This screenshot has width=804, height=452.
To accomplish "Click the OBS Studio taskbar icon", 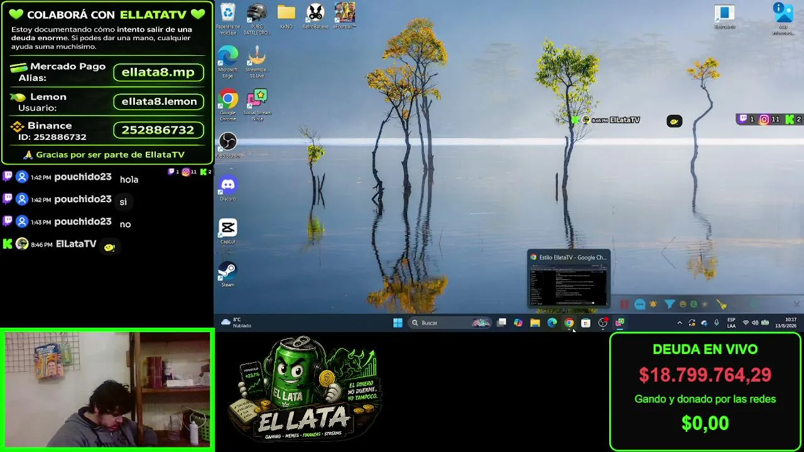I will (603, 323).
